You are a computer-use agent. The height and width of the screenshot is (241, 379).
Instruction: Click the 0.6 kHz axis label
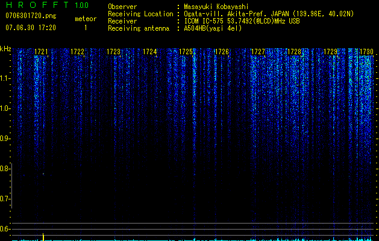point(5,229)
